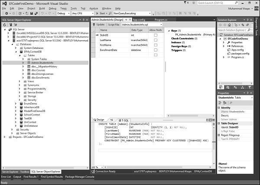The width and height of the screenshot is (260, 185).
Task: Switch to the T-SQL pane tab
Action: pyautogui.click(x=123, y=120)
